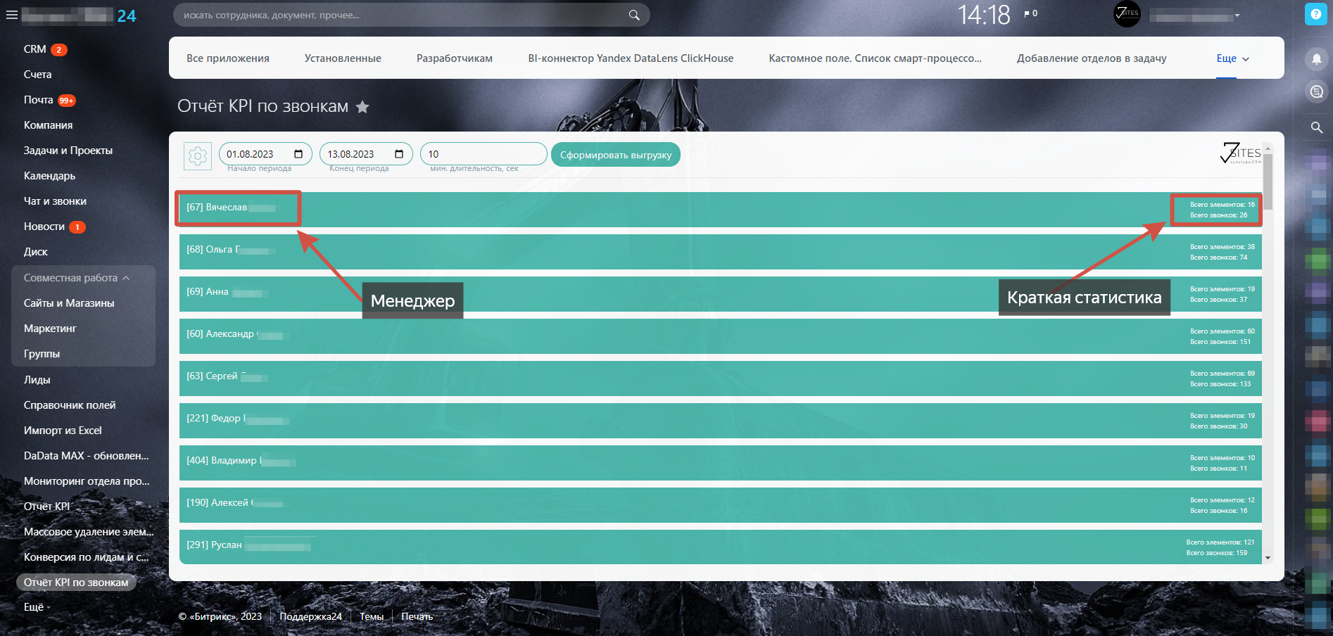Click the report scrollbar down arrow

[1268, 558]
